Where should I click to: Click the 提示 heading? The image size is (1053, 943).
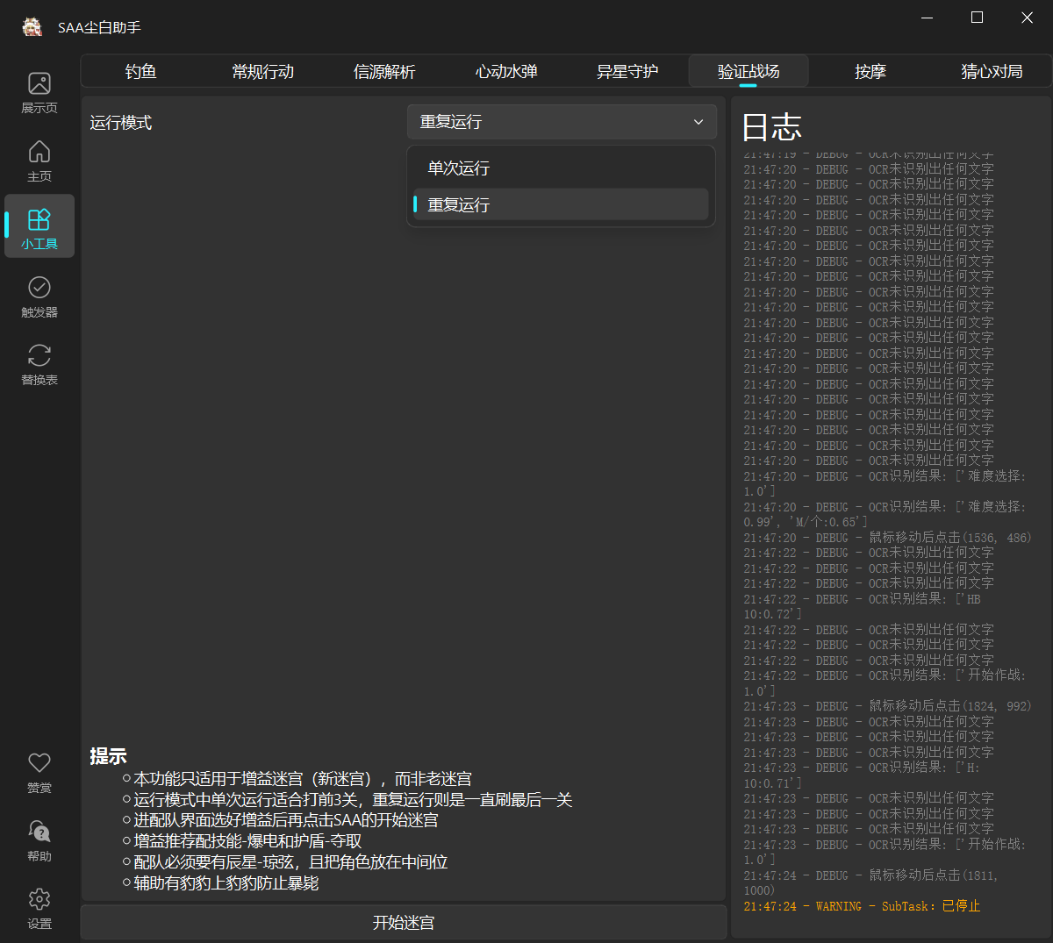(x=108, y=756)
